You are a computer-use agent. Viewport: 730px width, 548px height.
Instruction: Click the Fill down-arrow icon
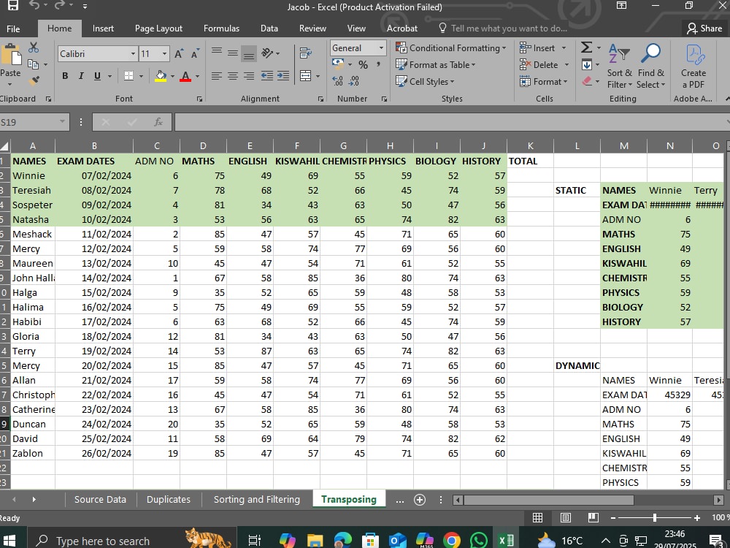click(x=587, y=65)
